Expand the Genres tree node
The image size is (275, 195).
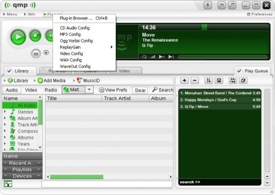[x=5, y=112]
